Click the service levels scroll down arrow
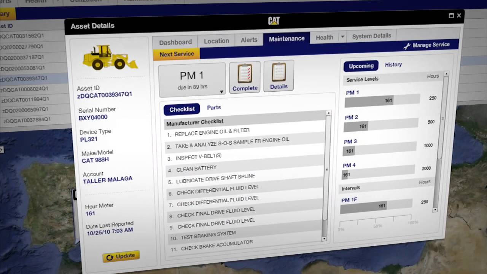The width and height of the screenshot is (487, 274). [x=435, y=210]
